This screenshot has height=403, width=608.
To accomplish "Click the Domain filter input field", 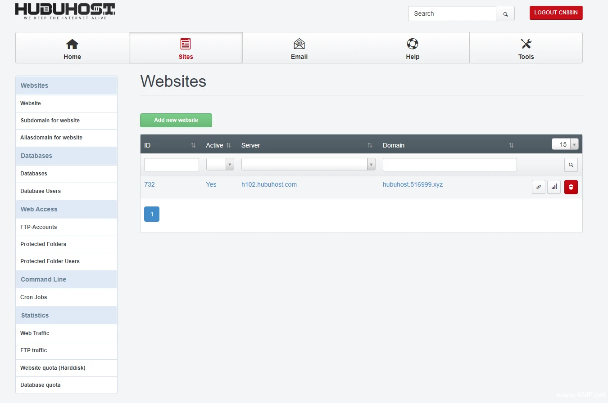I will pos(449,165).
